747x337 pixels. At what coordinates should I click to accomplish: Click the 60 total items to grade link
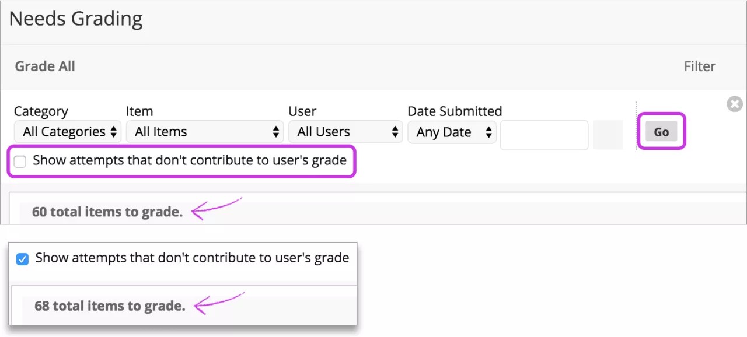107,212
